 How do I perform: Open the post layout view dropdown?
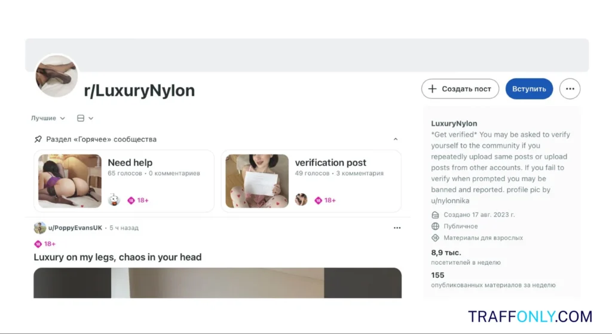pyautogui.click(x=85, y=118)
